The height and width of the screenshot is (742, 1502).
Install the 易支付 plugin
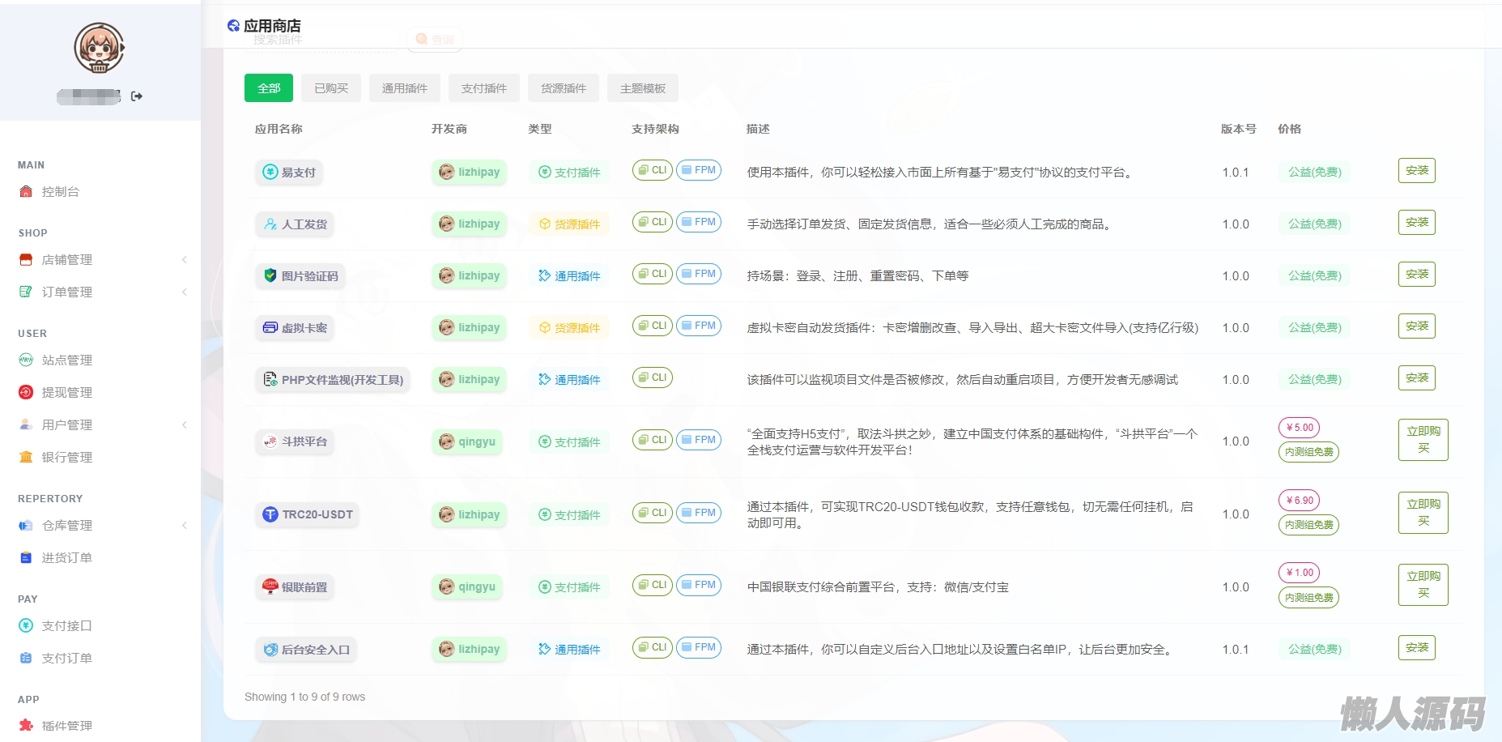(1416, 171)
